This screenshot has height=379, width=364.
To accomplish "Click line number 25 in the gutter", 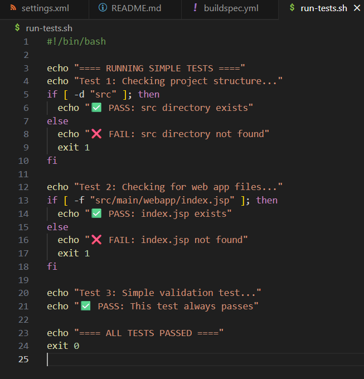I will click(23, 359).
